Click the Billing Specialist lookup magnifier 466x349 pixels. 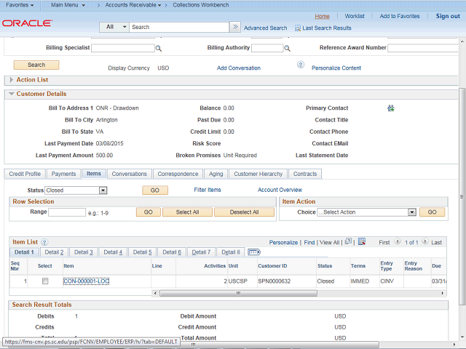pos(158,49)
